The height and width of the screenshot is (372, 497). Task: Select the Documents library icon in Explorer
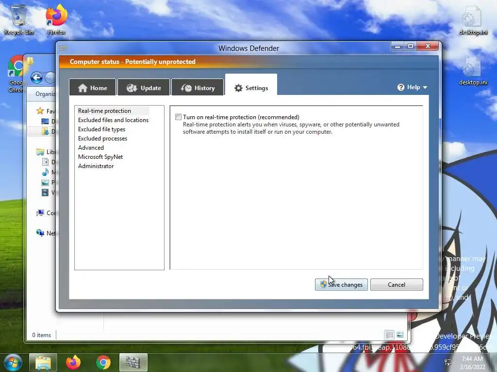(45, 162)
